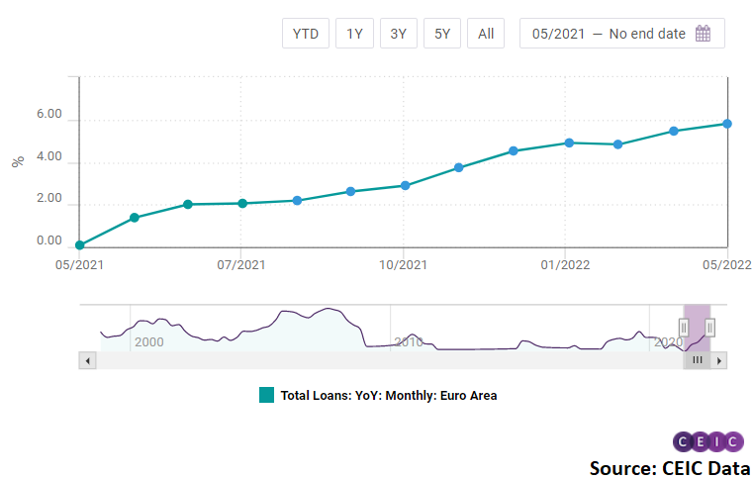
Task: Show All available data range
Action: point(486,34)
